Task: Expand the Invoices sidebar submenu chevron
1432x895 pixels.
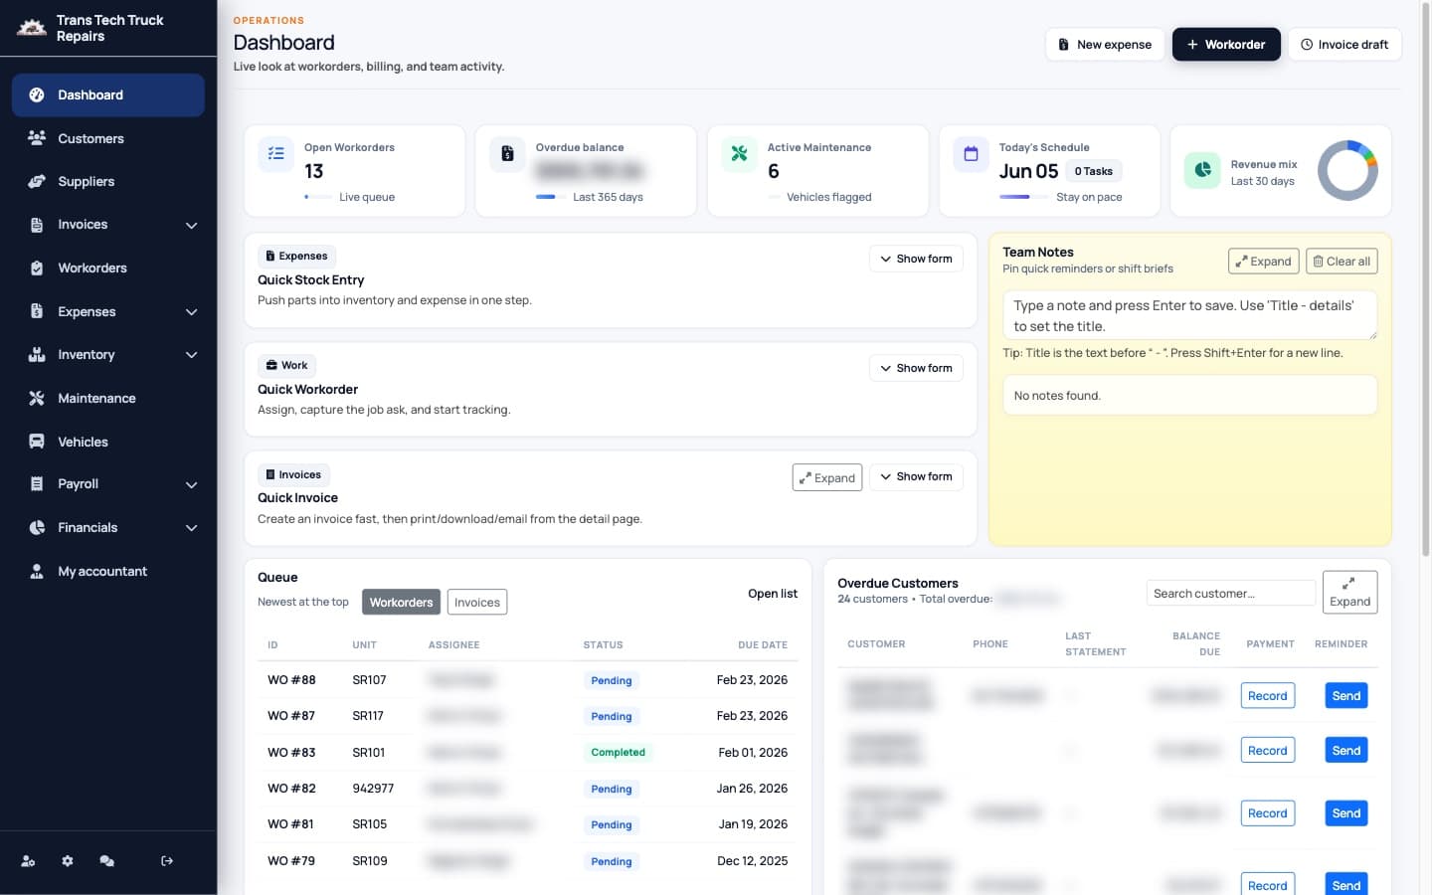Action: [192, 225]
